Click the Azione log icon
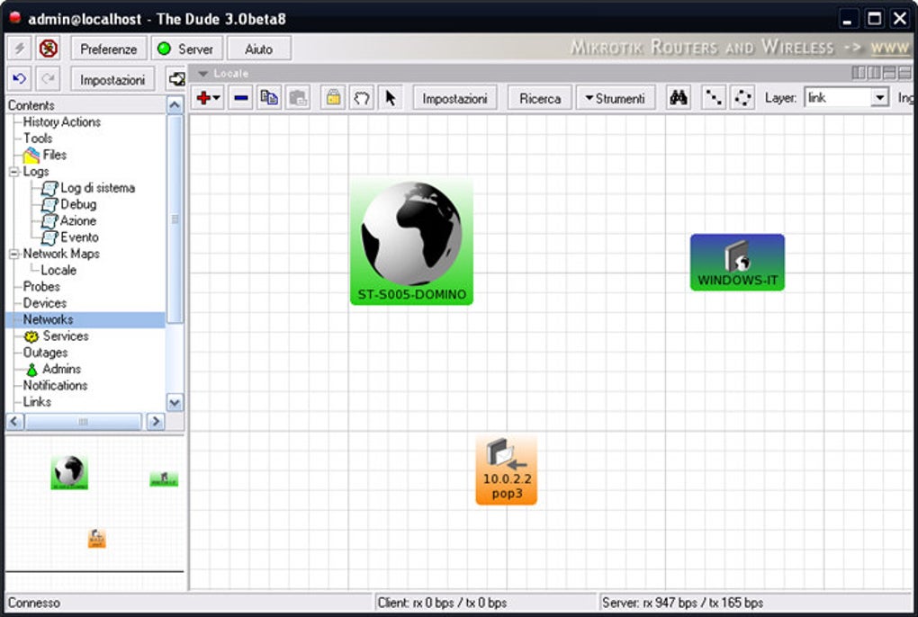Image resolution: width=918 pixels, height=617 pixels. point(49,221)
